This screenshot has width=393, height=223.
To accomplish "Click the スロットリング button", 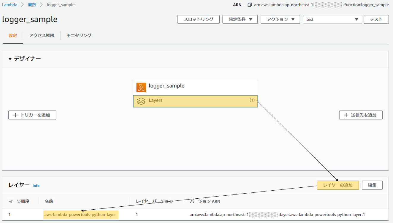I will (x=199, y=19).
